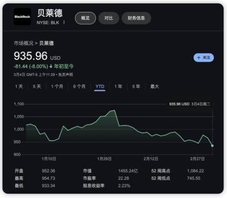This screenshot has width=227, height=198.
Task: Click the plus 关注 follow button
Action: [204, 57]
